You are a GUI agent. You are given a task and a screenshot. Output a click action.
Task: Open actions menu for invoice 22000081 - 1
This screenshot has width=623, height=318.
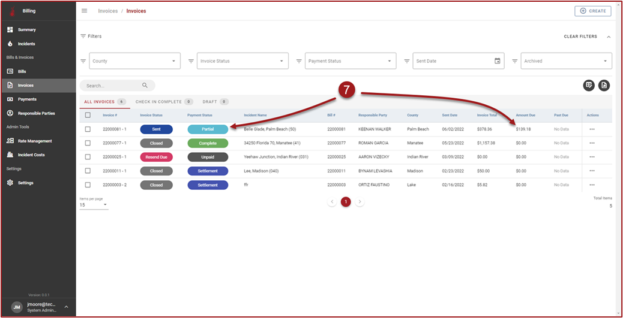[592, 129]
